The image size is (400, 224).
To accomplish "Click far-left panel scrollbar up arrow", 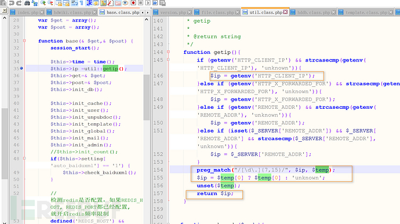I will [4, 18].
